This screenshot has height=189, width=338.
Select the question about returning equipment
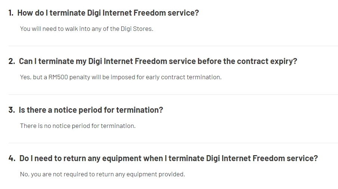168,158
